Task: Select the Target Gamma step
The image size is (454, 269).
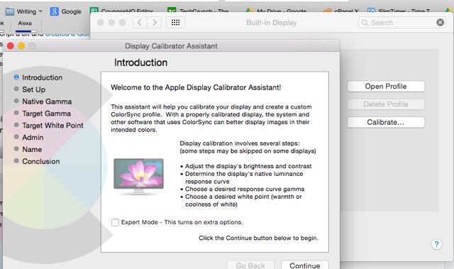Action: 43,114
